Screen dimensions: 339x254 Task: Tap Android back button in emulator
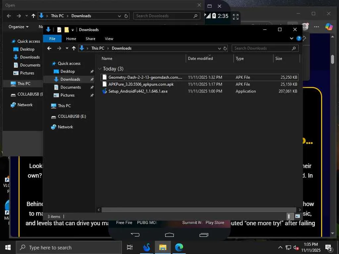point(135,234)
